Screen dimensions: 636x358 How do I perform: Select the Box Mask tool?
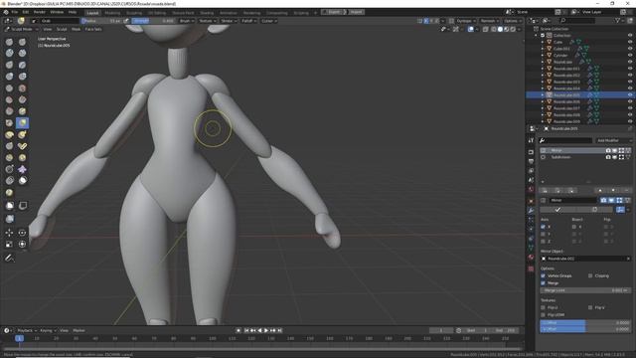coord(9,206)
